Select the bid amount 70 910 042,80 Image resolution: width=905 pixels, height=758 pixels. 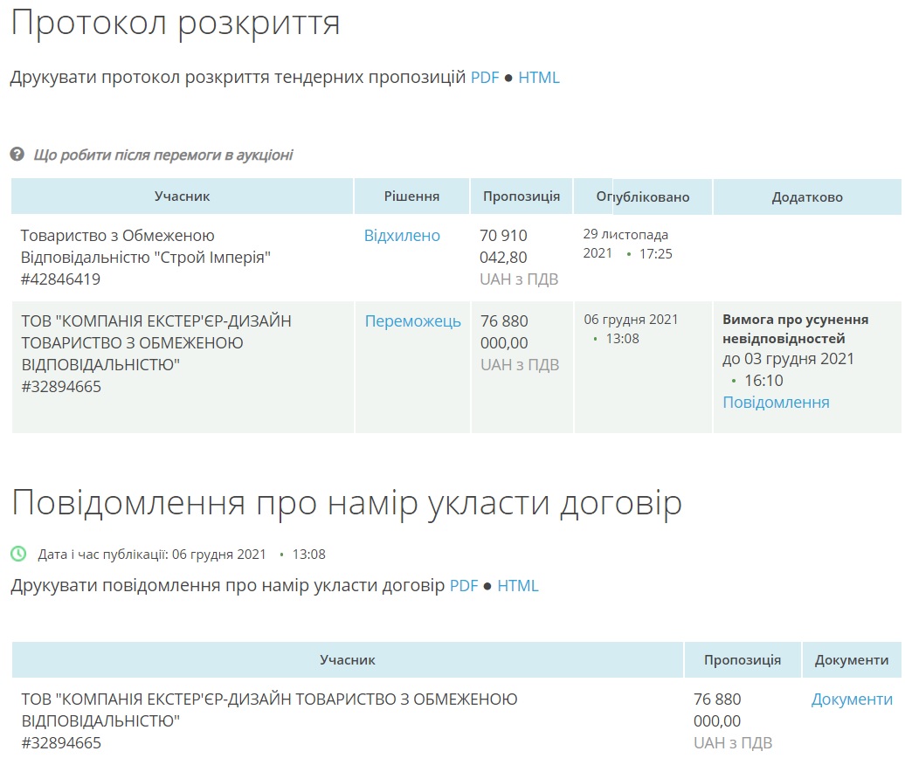point(503,246)
